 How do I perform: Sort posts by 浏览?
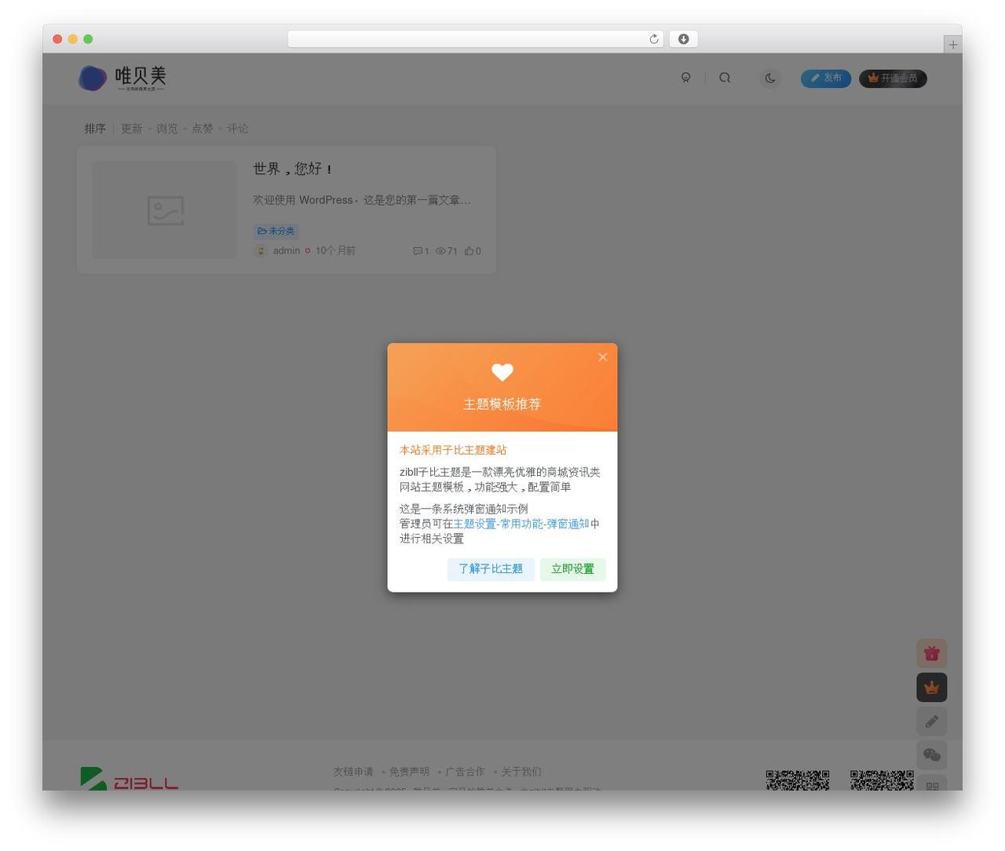pos(166,129)
